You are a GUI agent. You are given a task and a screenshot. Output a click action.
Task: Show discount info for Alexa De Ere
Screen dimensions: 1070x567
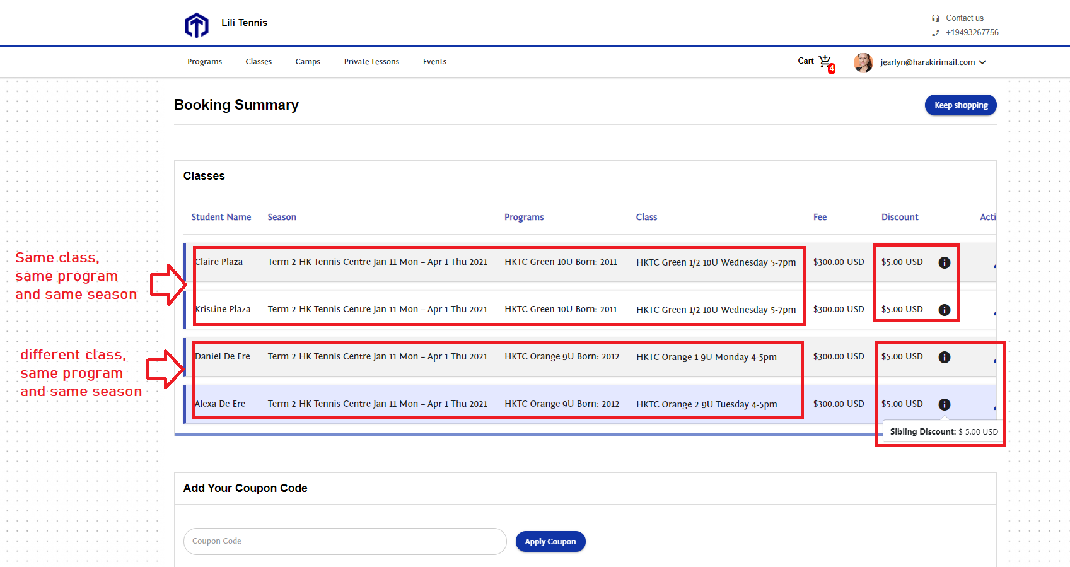pos(945,404)
